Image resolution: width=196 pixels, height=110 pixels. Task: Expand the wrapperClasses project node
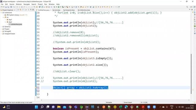tap(1, 34)
